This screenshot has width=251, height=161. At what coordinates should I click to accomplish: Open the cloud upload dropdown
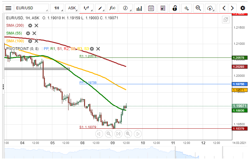click(210, 8)
